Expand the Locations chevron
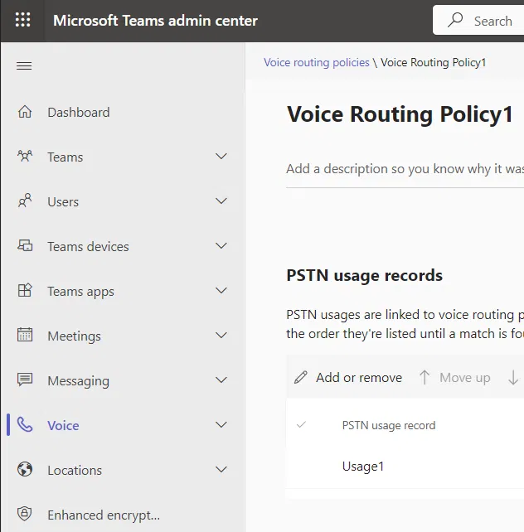The width and height of the screenshot is (524, 532). (x=221, y=470)
